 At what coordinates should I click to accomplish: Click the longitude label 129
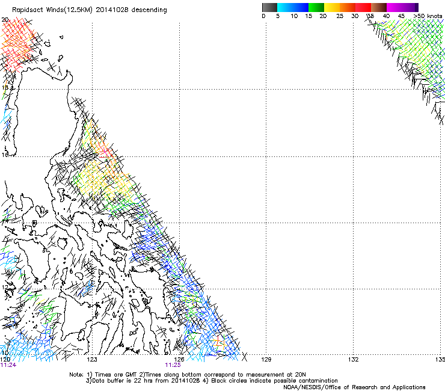click(x=266, y=360)
